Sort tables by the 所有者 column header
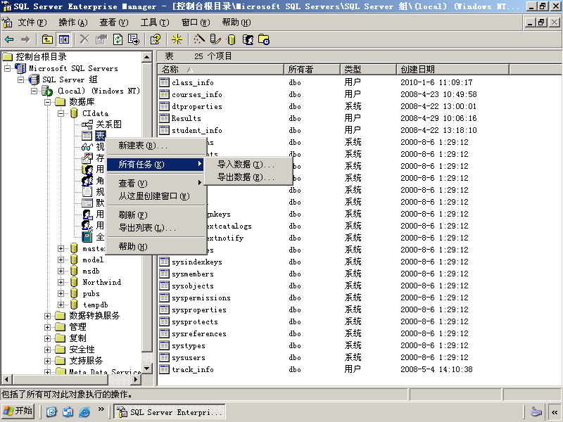This screenshot has width=563, height=422. [312, 69]
